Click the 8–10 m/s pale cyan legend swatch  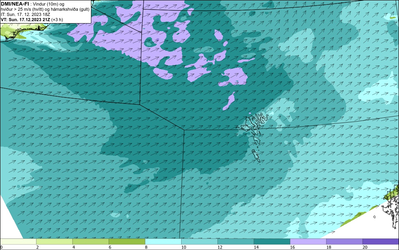[163, 241]
